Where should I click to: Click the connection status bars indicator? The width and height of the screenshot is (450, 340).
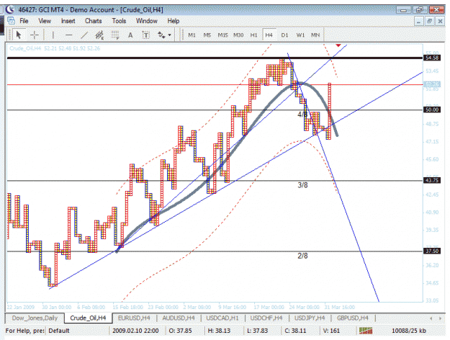pyautogui.click(x=366, y=331)
